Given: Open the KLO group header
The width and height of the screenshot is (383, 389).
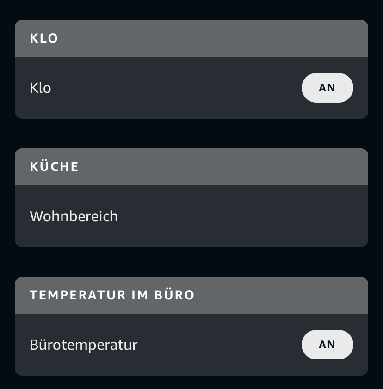Looking at the screenshot, I should (x=191, y=38).
